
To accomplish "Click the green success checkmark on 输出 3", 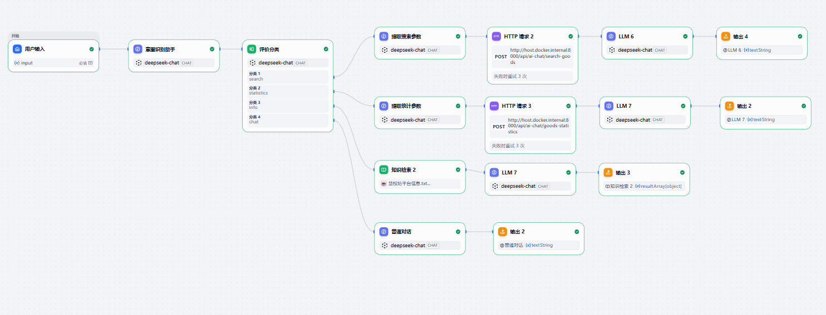I will 682,172.
